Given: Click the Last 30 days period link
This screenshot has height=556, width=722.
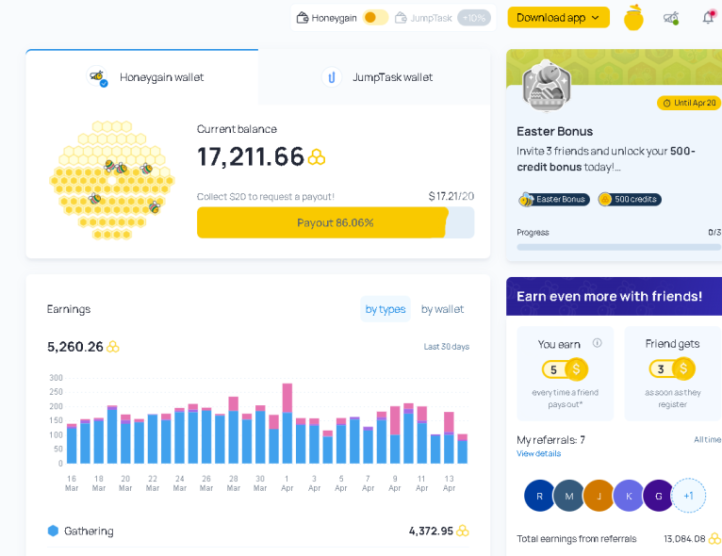Looking at the screenshot, I should (x=446, y=347).
